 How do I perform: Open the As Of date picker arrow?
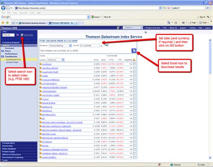102,46
